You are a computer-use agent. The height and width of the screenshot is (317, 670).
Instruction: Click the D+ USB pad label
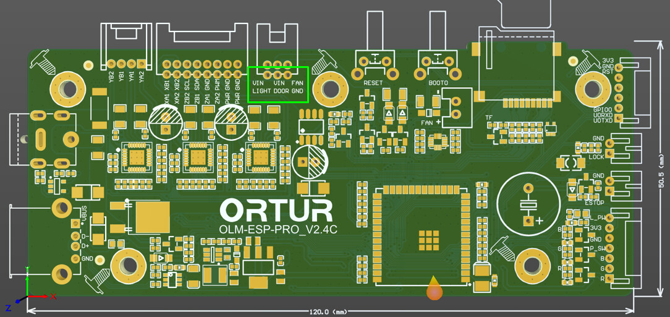85,246
